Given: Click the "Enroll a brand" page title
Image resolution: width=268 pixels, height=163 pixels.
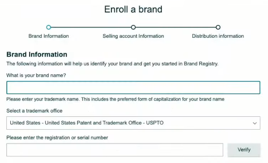Looking at the screenshot, I should [133, 9].
